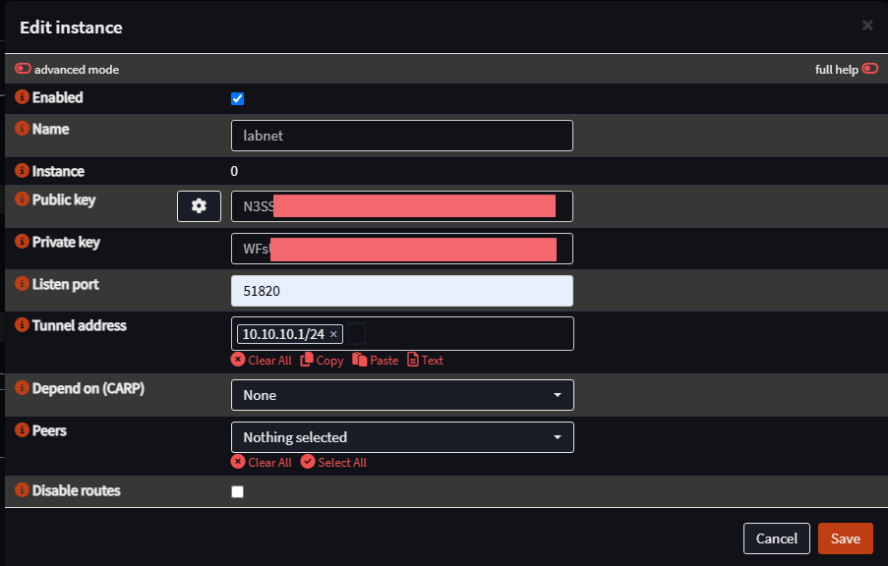Click info icon beside Enabled label

(x=23, y=97)
